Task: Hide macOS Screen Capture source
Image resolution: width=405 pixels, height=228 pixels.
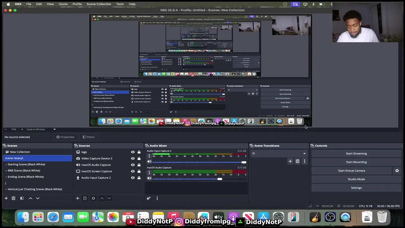Action: pyautogui.click(x=133, y=171)
